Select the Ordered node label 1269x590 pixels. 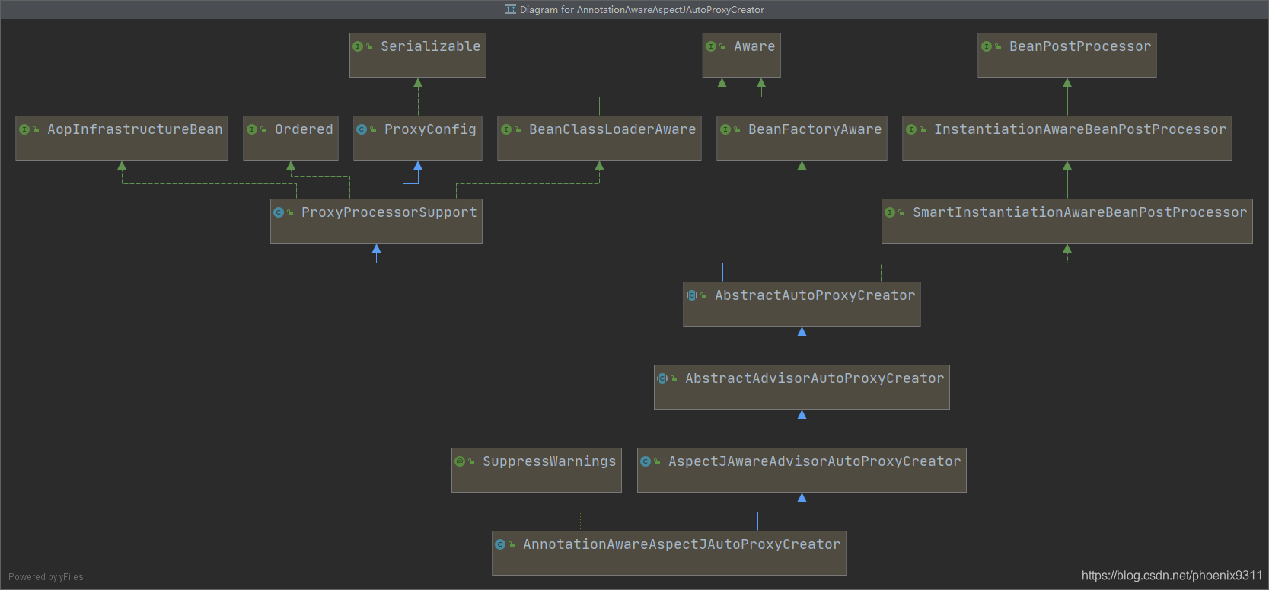(x=304, y=129)
